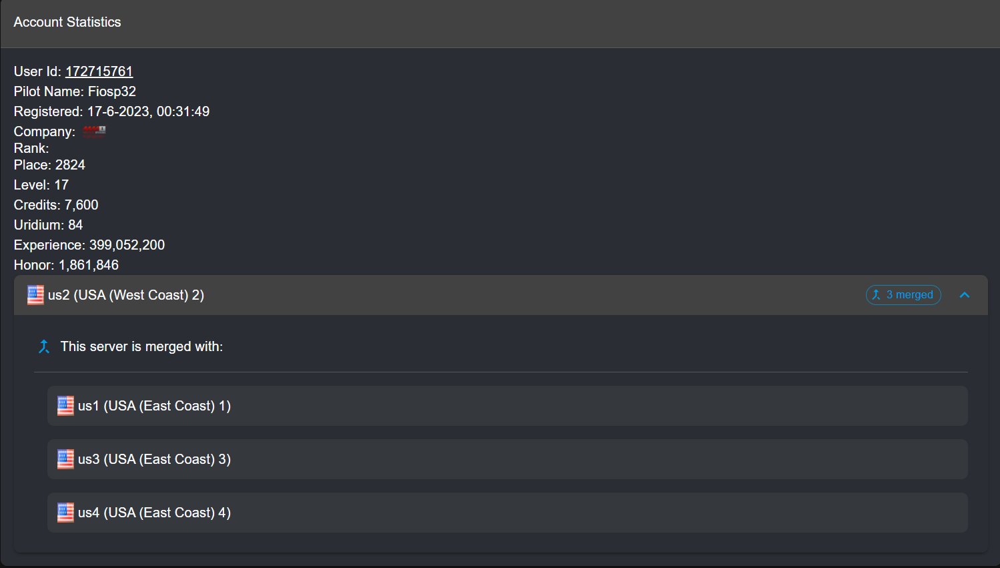The width and height of the screenshot is (1000, 568).
Task: Click the company logo icon
Action: pos(94,131)
